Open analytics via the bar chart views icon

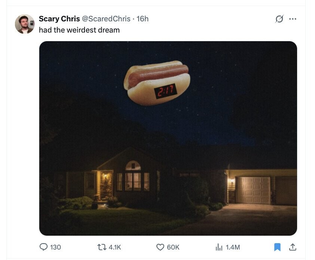pos(219,247)
